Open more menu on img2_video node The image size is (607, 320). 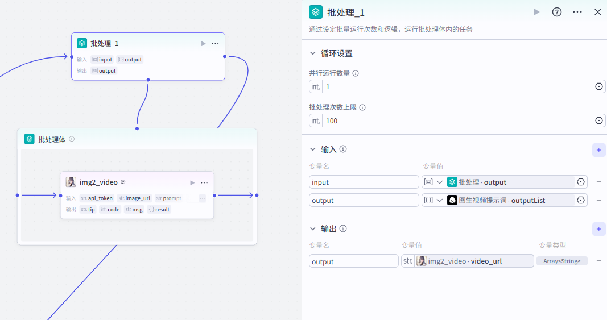pyautogui.click(x=204, y=182)
